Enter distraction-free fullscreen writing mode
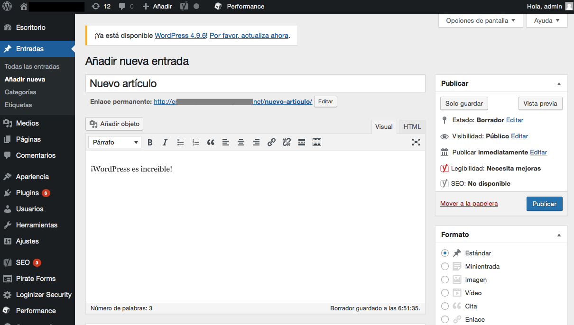574x325 pixels. click(x=416, y=142)
